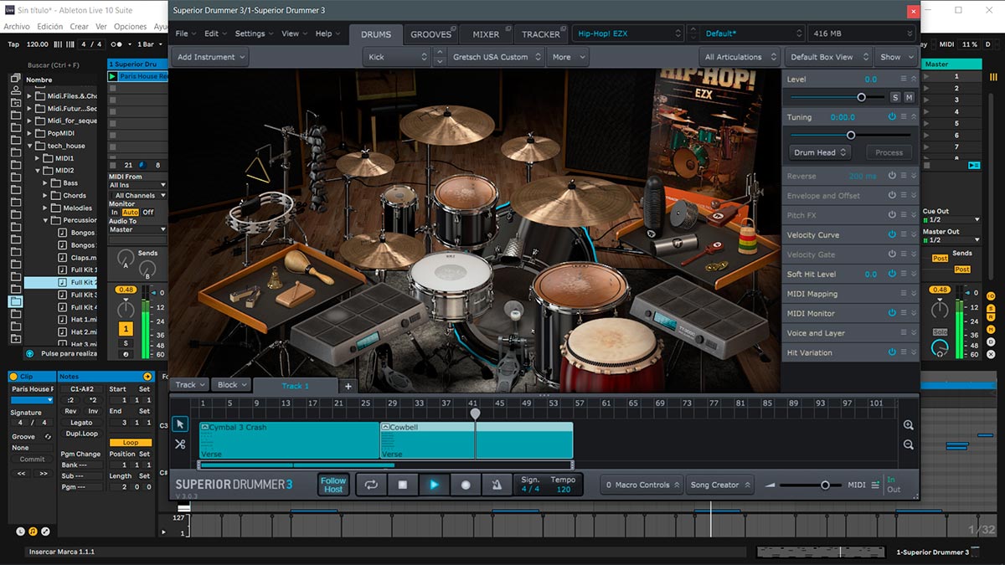Enable Envelope and Offset power toggle

892,196
